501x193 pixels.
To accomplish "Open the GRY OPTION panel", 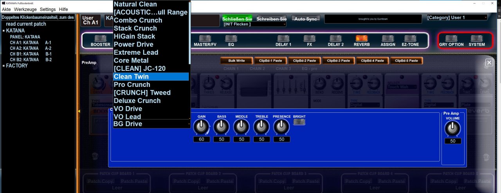I will click(x=451, y=38).
